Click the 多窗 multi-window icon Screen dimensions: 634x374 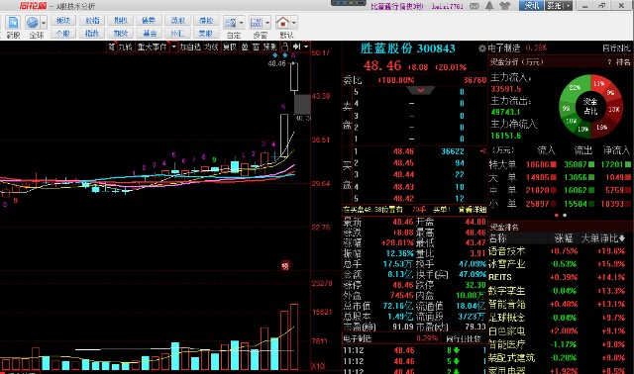tap(256, 23)
